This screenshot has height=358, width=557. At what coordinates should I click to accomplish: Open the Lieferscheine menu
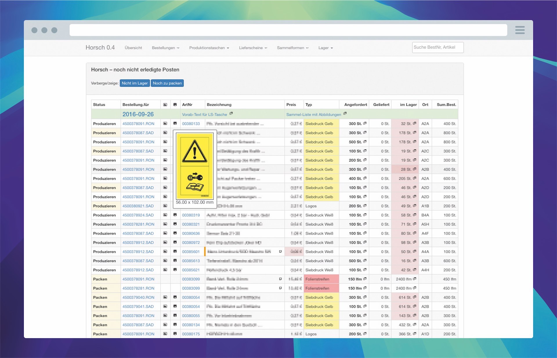253,48
